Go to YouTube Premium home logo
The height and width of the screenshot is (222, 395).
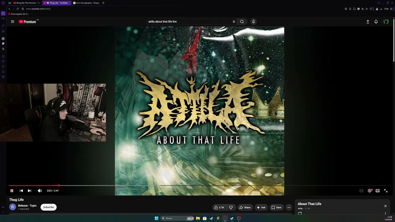pos(27,22)
